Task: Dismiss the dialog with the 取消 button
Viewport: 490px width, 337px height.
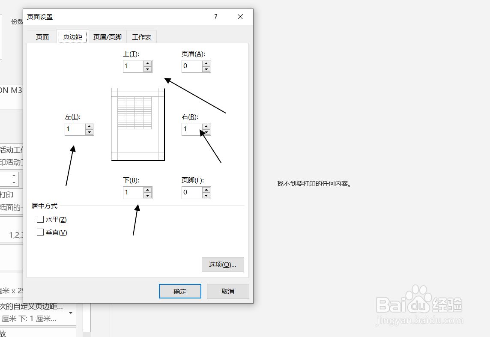Action: tap(228, 291)
